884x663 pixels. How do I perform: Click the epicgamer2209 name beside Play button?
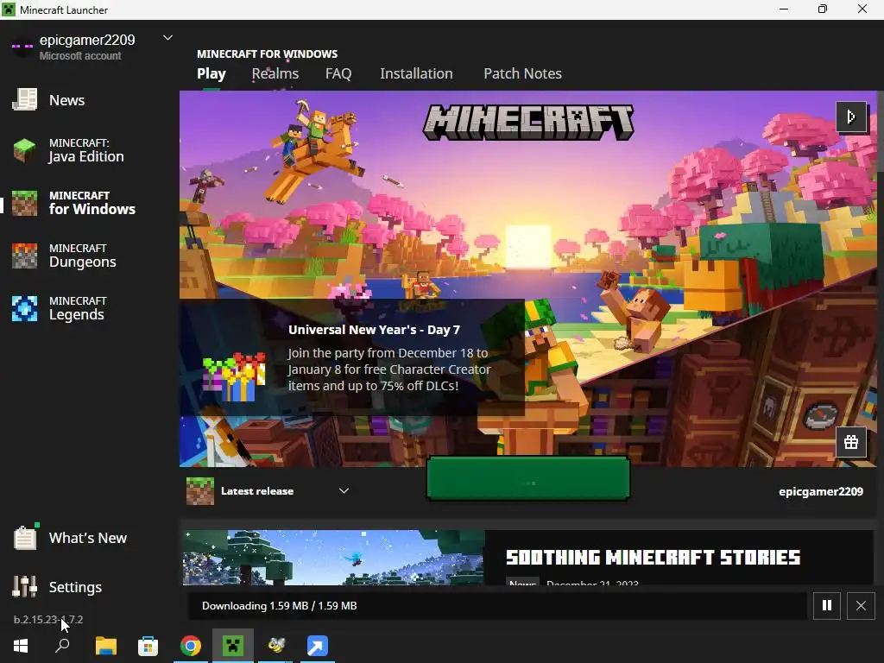[821, 491]
